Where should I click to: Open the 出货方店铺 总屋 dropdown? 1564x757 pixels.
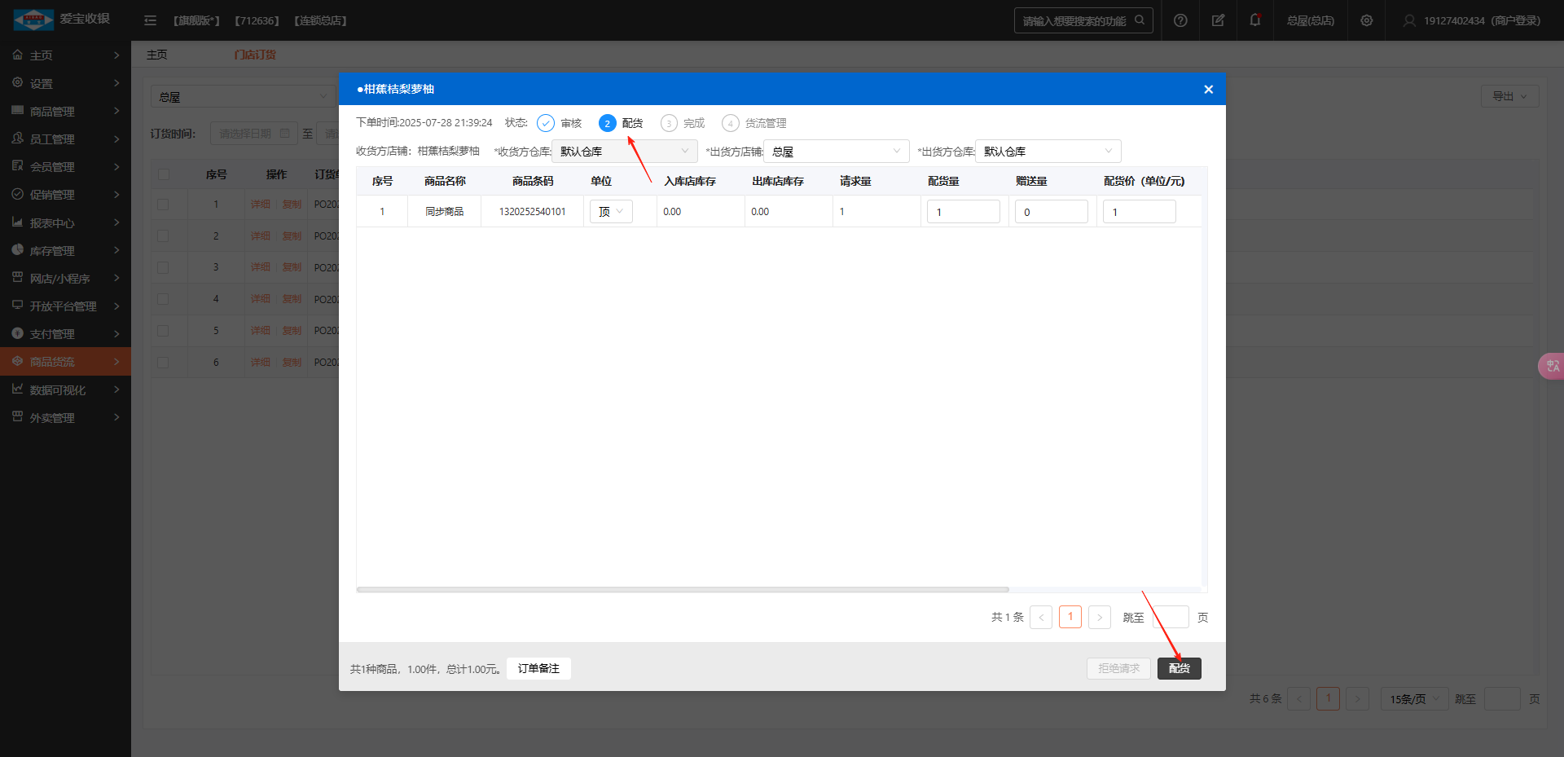[836, 152]
